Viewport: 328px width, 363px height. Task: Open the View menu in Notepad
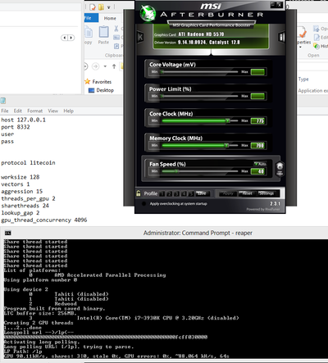(x=52, y=111)
